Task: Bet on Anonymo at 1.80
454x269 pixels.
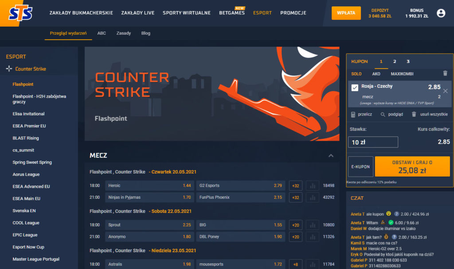Action: click(x=149, y=237)
